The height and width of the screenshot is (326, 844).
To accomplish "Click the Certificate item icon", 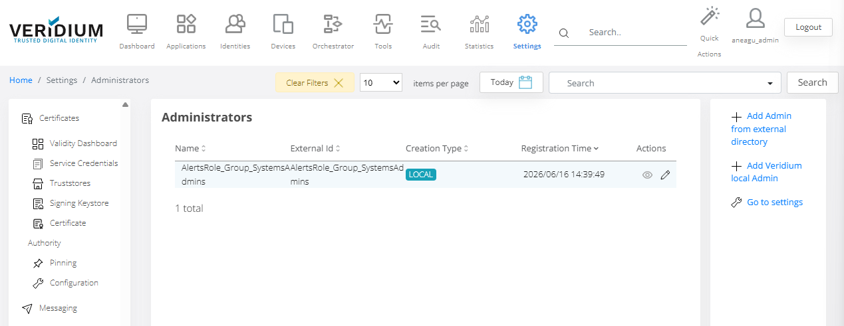I will coord(38,223).
